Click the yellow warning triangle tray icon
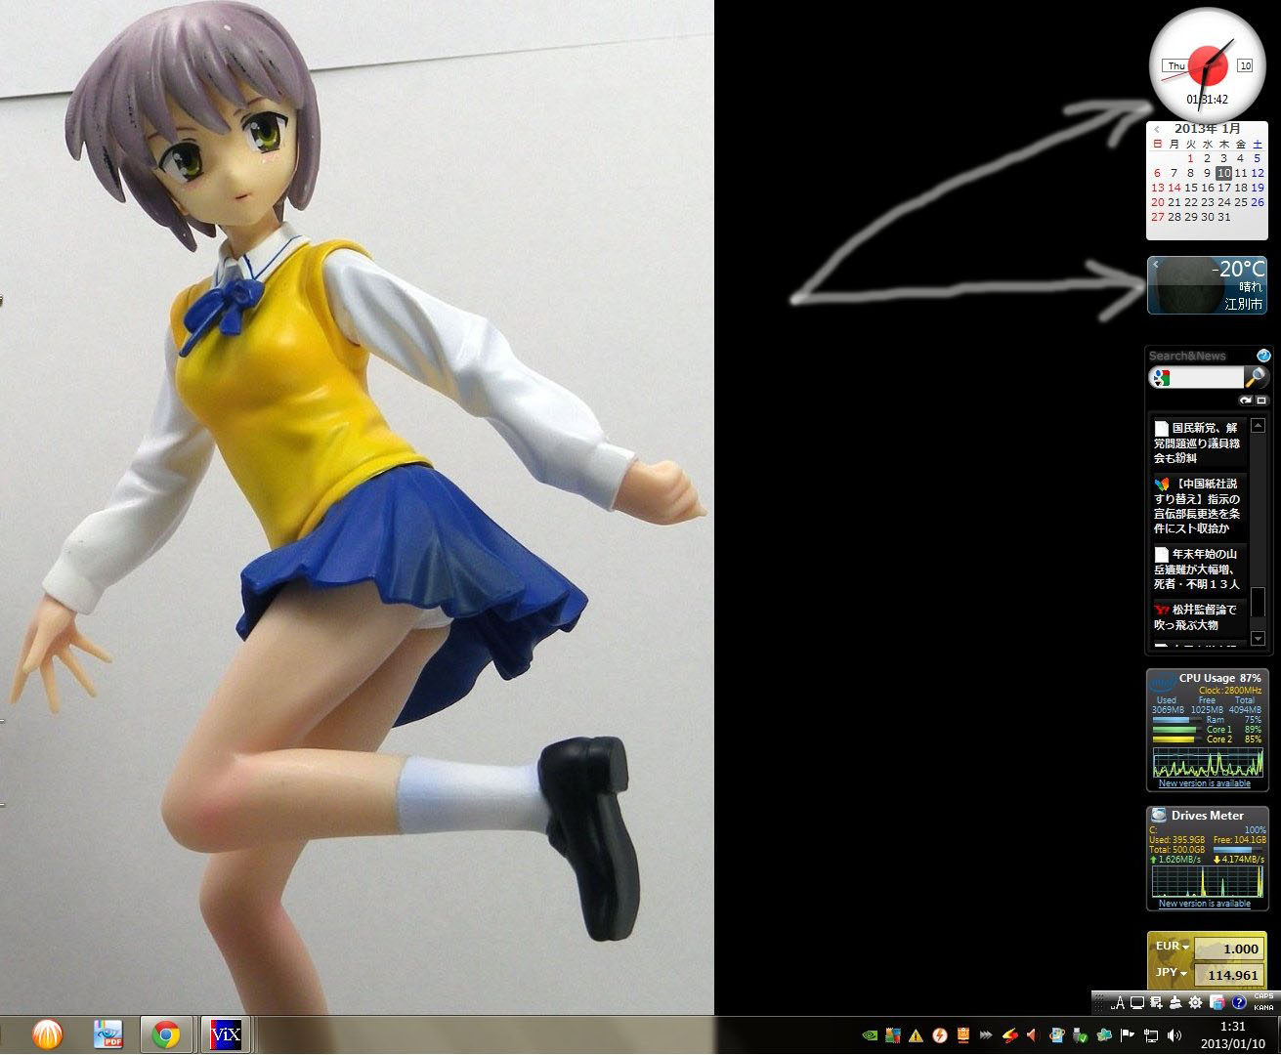 (916, 1035)
